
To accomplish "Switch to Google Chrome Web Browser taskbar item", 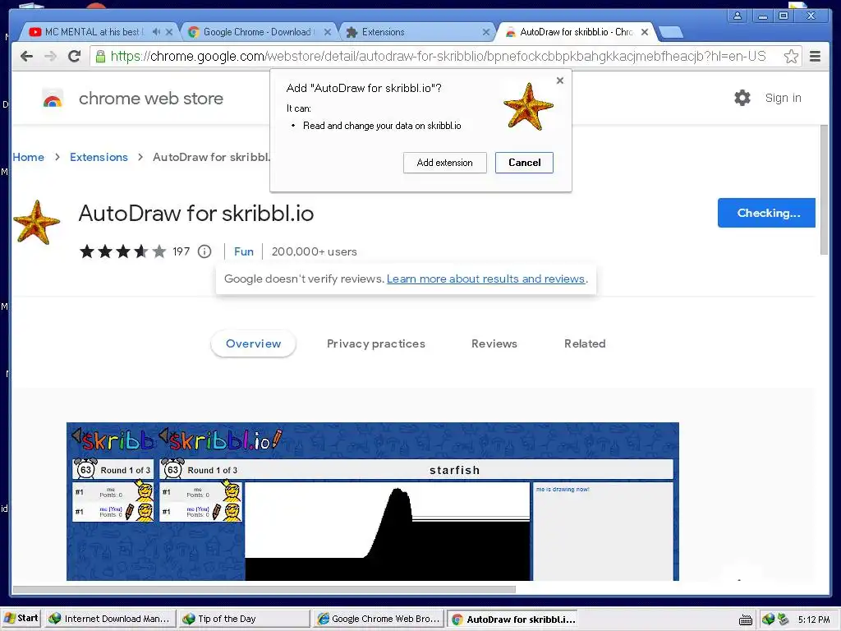I will tap(379, 619).
